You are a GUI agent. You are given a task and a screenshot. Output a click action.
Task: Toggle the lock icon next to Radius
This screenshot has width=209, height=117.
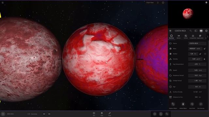pyautogui.click(x=200, y=54)
